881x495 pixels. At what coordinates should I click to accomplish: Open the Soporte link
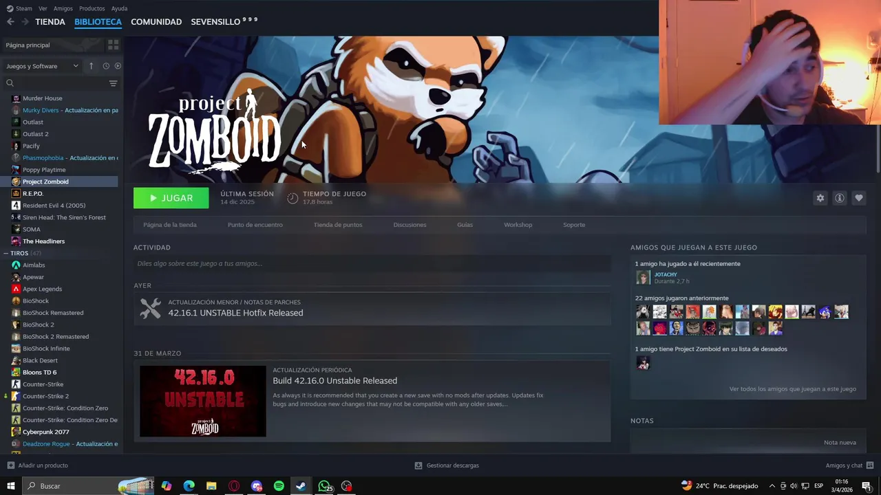pyautogui.click(x=574, y=225)
